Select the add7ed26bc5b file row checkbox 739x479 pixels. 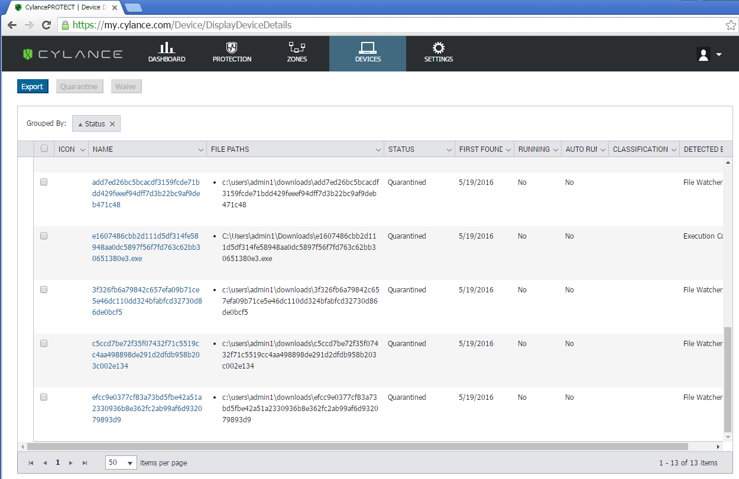[44, 183]
